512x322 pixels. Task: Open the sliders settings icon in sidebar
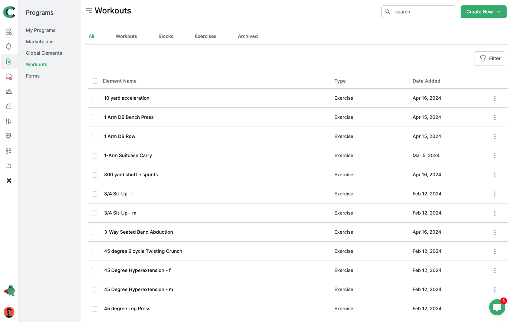tap(9, 121)
